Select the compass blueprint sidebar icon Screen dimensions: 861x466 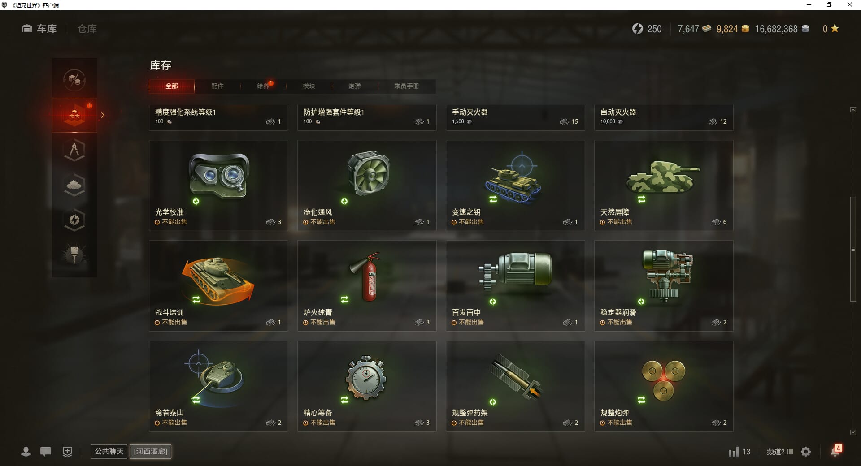(74, 150)
